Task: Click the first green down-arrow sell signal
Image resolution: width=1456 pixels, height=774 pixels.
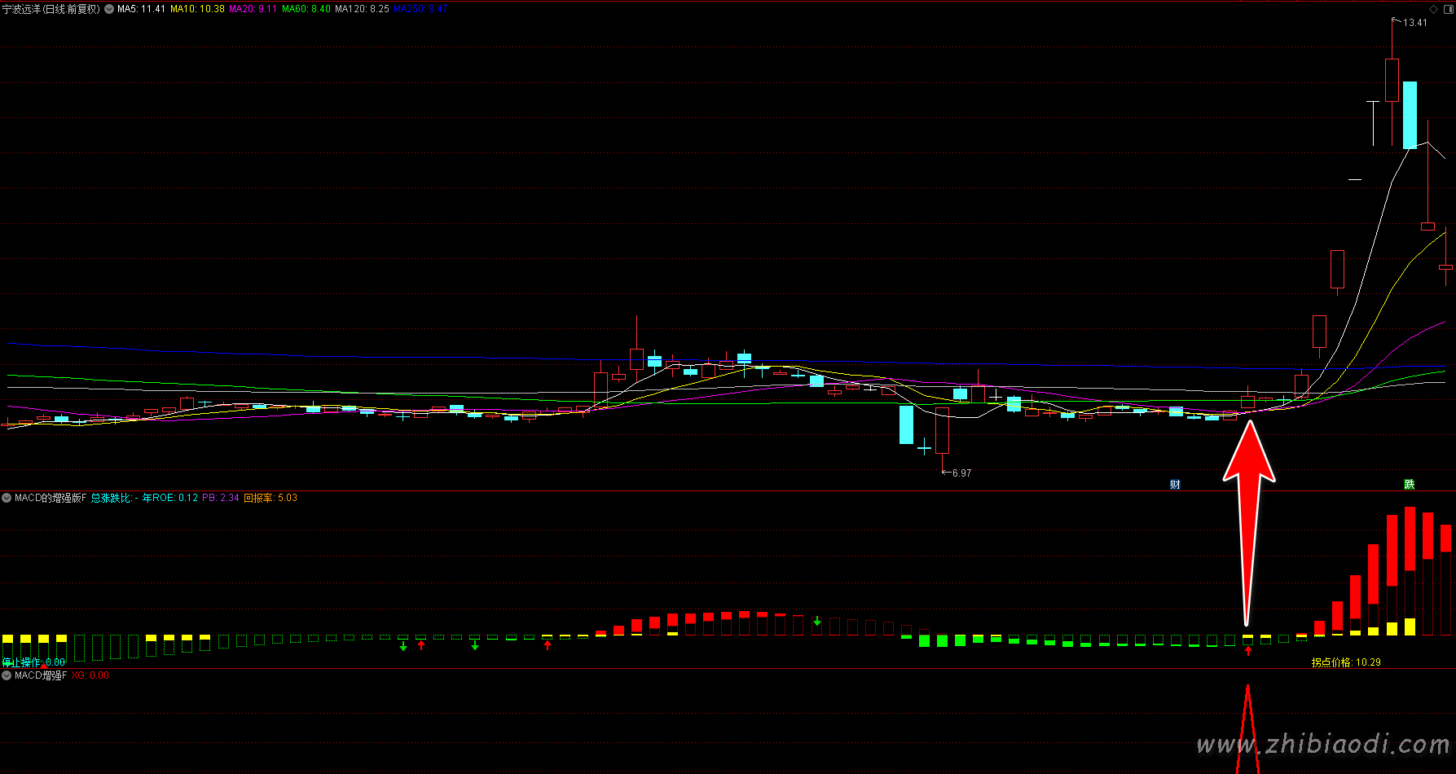Action: click(403, 646)
